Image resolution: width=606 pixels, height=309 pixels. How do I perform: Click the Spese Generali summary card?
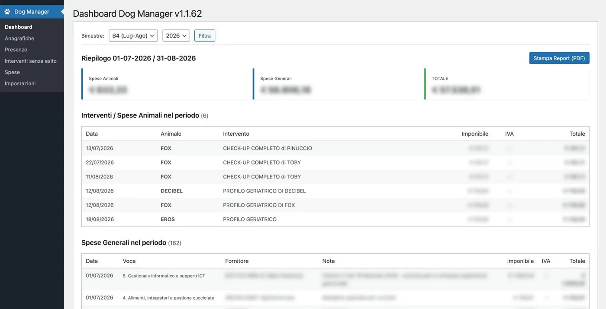pyautogui.click(x=335, y=84)
